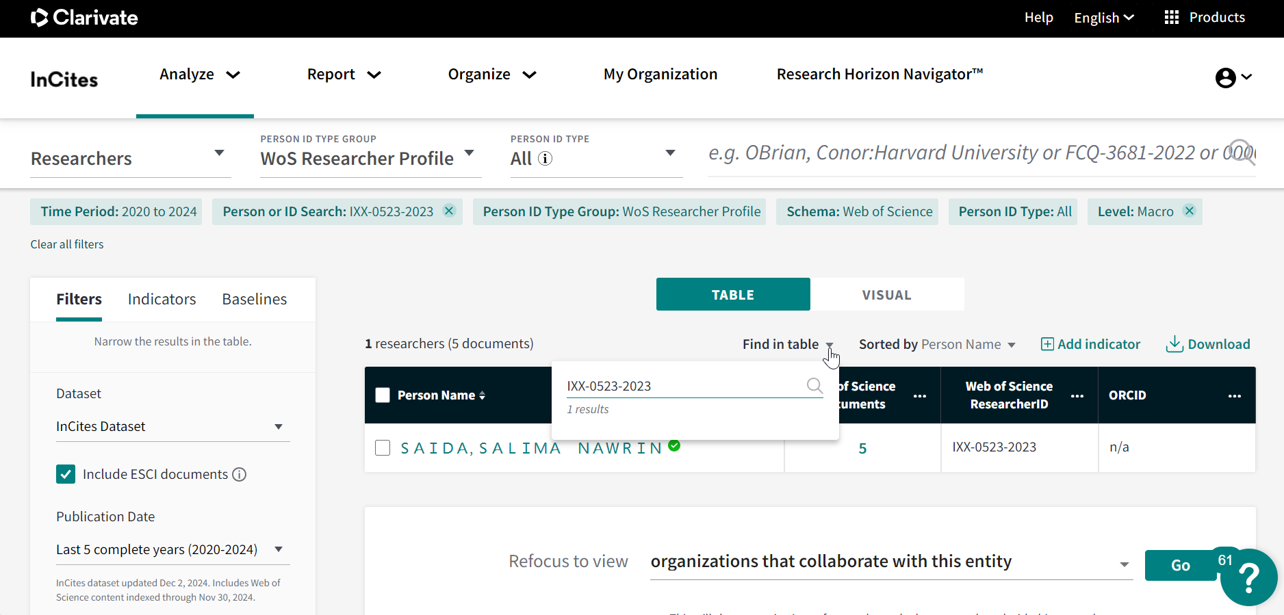The height and width of the screenshot is (615, 1284).
Task: Click the Person Name sort arrows
Action: [x=482, y=395]
